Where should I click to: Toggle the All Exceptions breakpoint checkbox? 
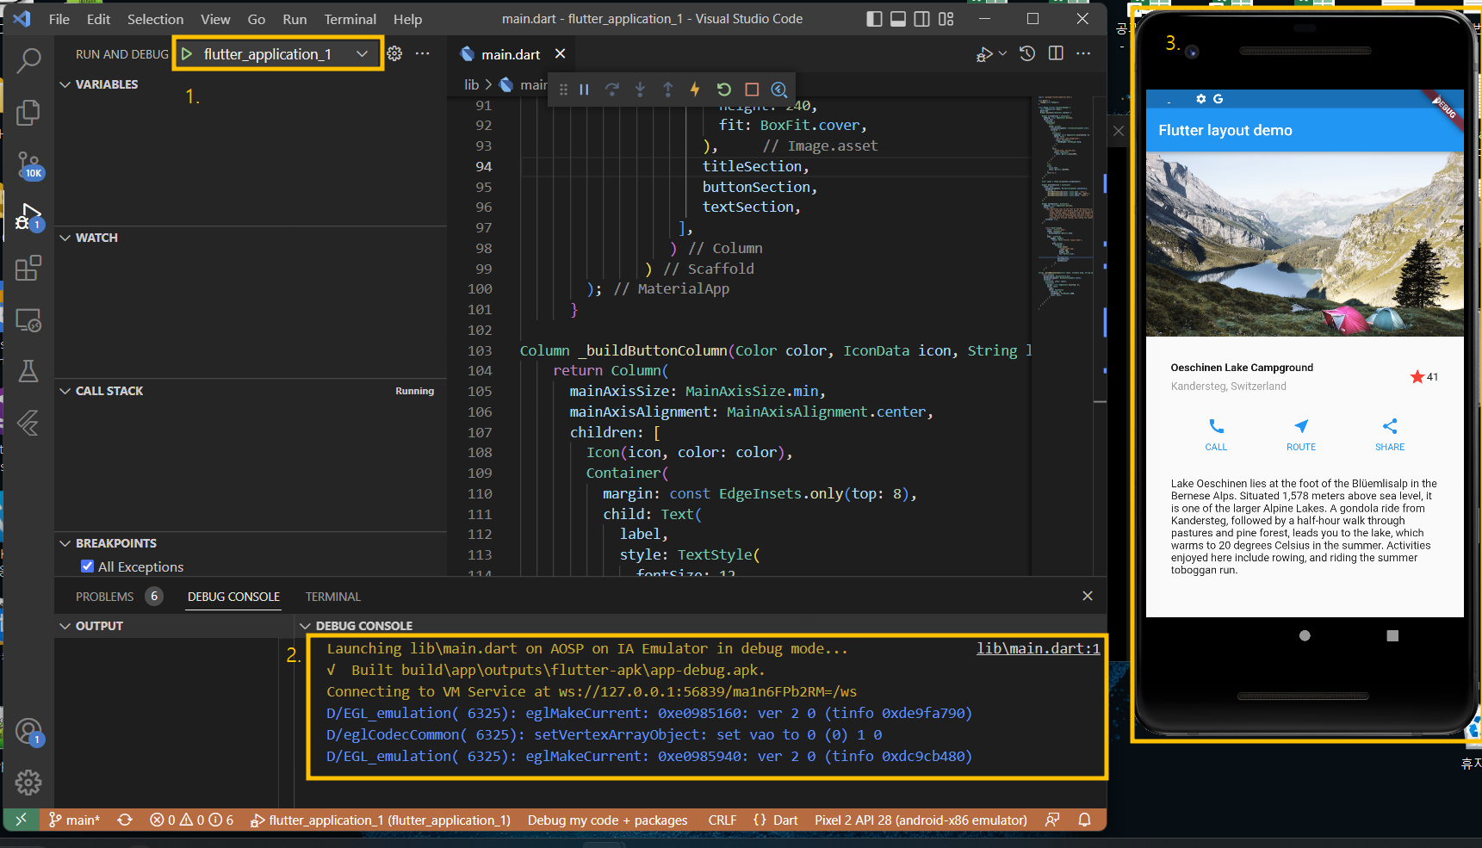(87, 566)
